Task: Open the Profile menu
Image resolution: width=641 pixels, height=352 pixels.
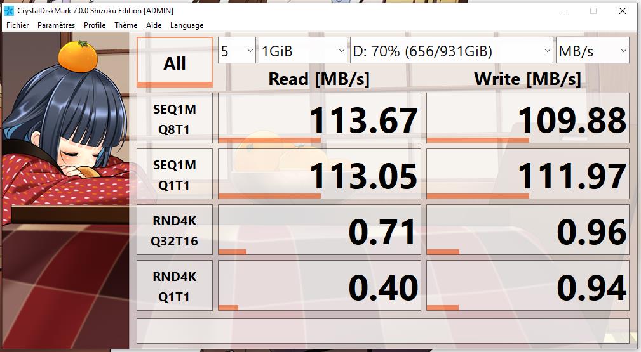Action: tap(95, 25)
